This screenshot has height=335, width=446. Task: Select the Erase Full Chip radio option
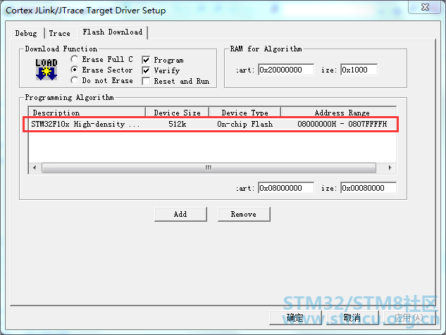coord(75,60)
